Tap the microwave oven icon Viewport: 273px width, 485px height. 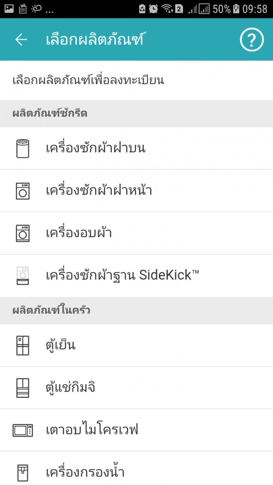point(22,430)
